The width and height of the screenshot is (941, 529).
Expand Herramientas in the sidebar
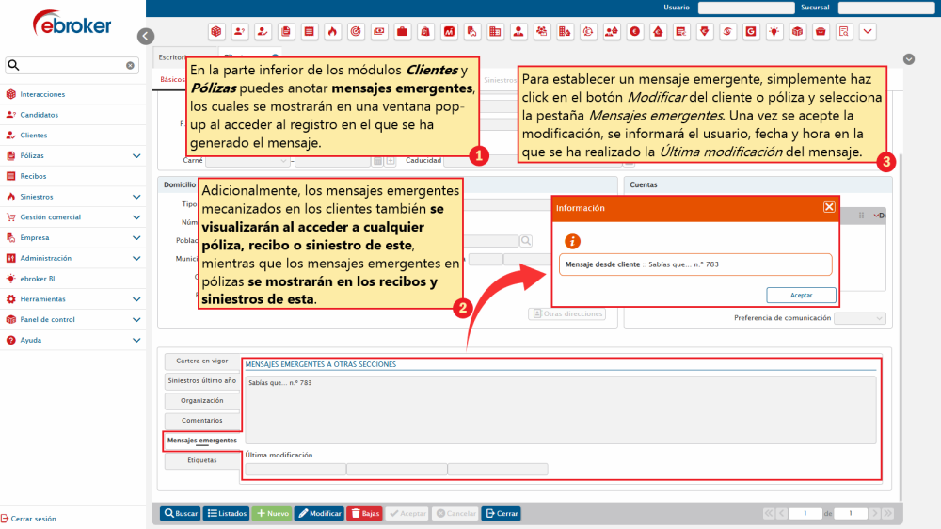point(136,298)
